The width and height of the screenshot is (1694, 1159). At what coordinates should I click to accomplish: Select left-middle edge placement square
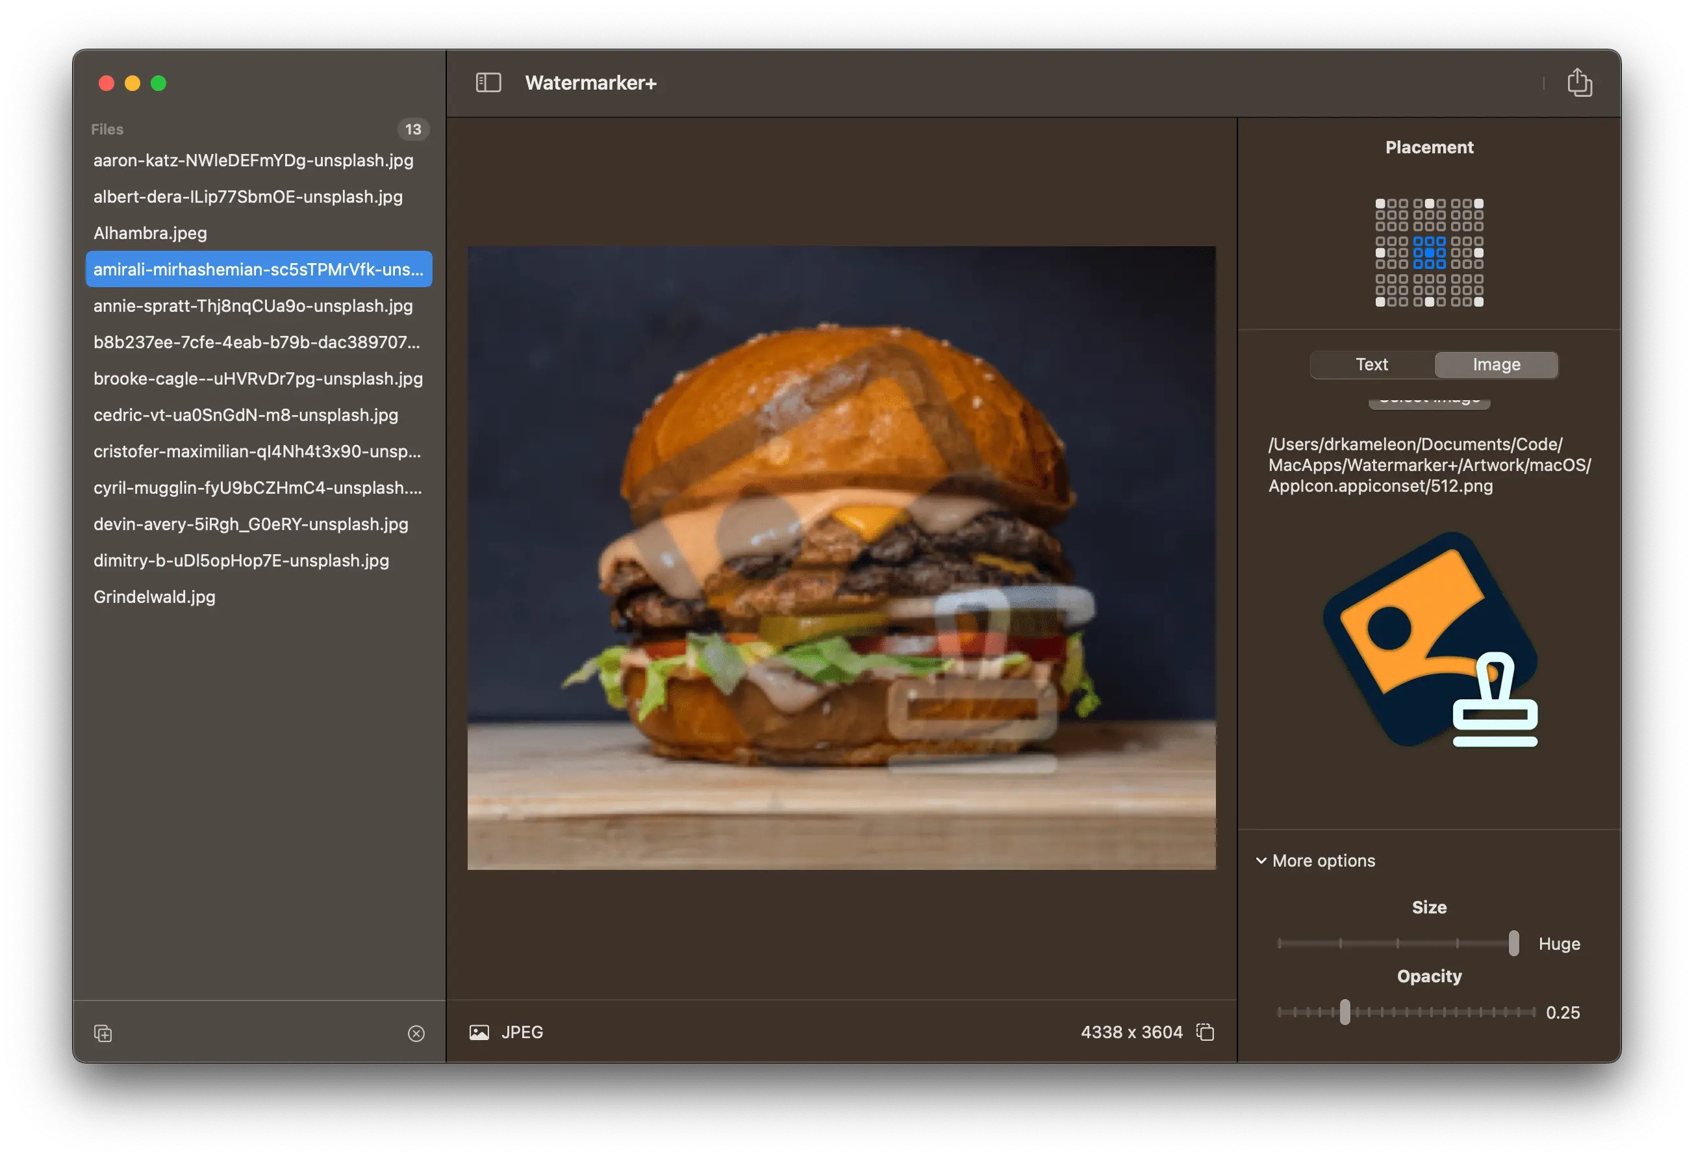click(1380, 253)
